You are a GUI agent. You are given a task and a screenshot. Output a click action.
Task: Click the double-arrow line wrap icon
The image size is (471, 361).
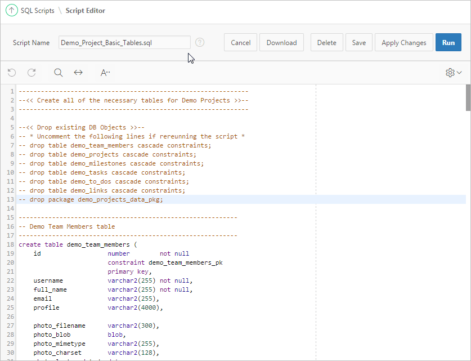pyautogui.click(x=78, y=72)
